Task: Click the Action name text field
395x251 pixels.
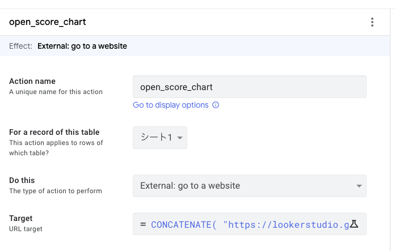Action: click(x=249, y=87)
